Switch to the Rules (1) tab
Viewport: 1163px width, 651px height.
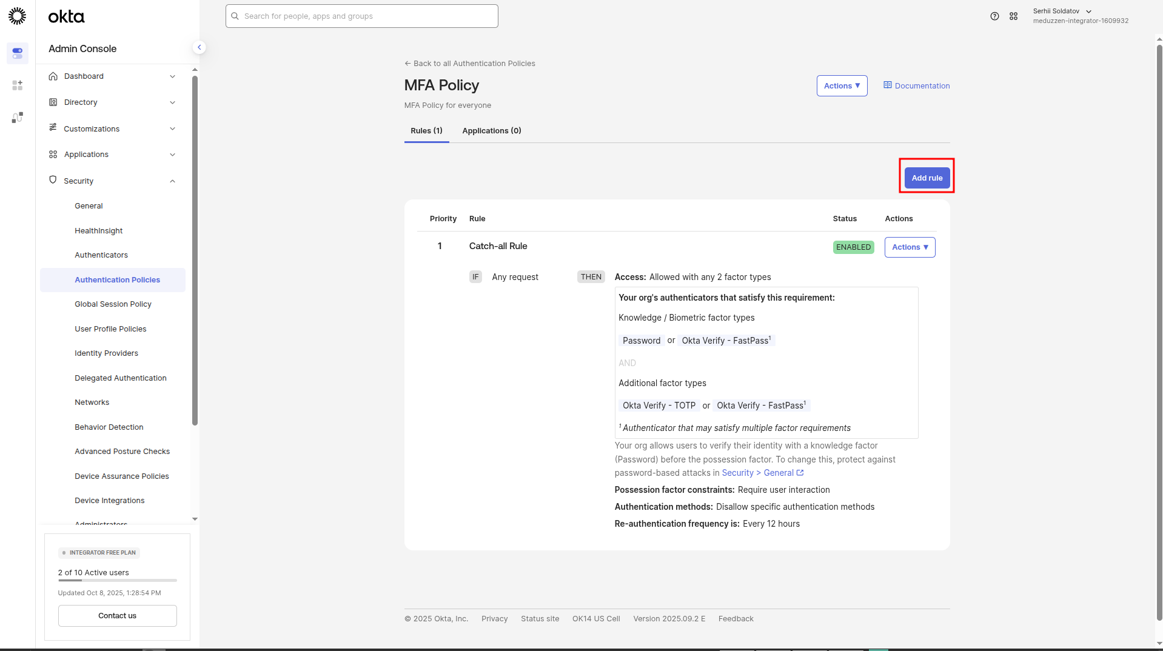(426, 131)
